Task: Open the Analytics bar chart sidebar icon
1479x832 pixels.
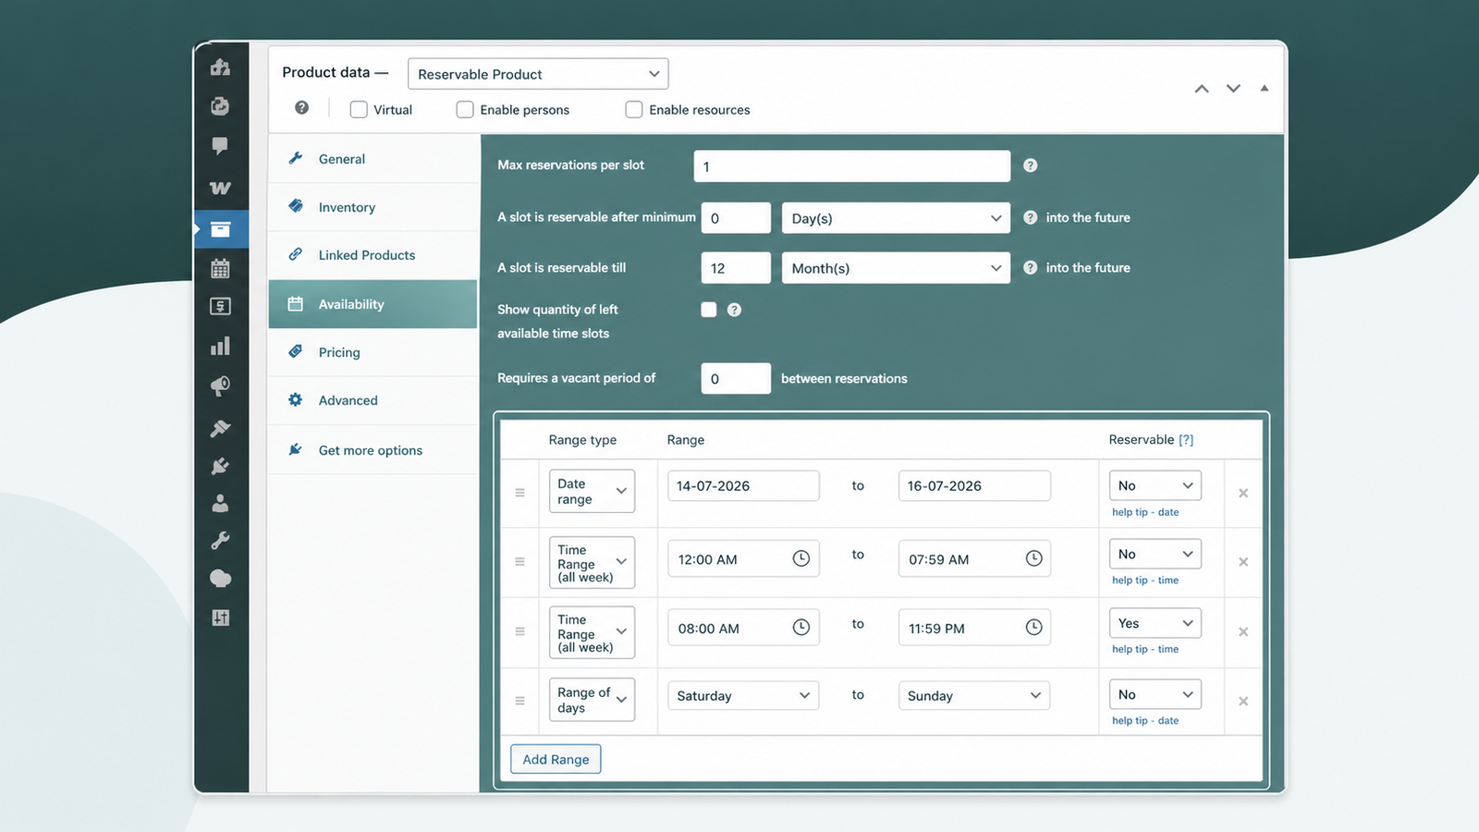Action: (220, 346)
